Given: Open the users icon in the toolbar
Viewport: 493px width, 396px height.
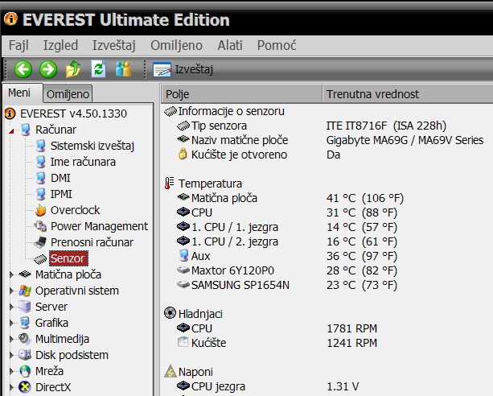Looking at the screenshot, I should [123, 69].
